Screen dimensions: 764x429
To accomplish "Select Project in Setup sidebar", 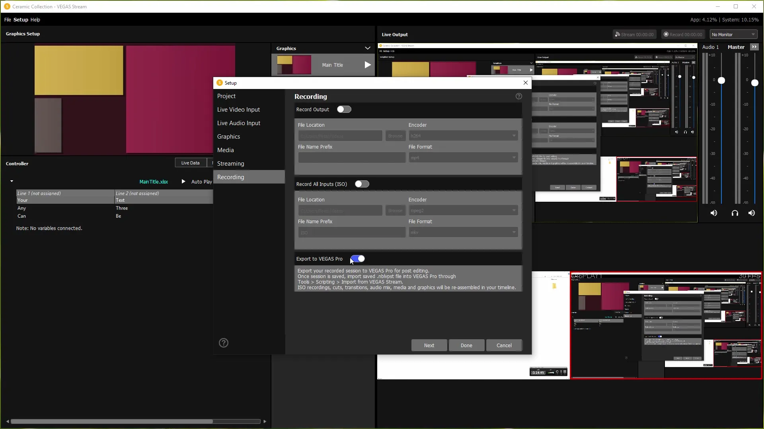I will pyautogui.click(x=249, y=96).
